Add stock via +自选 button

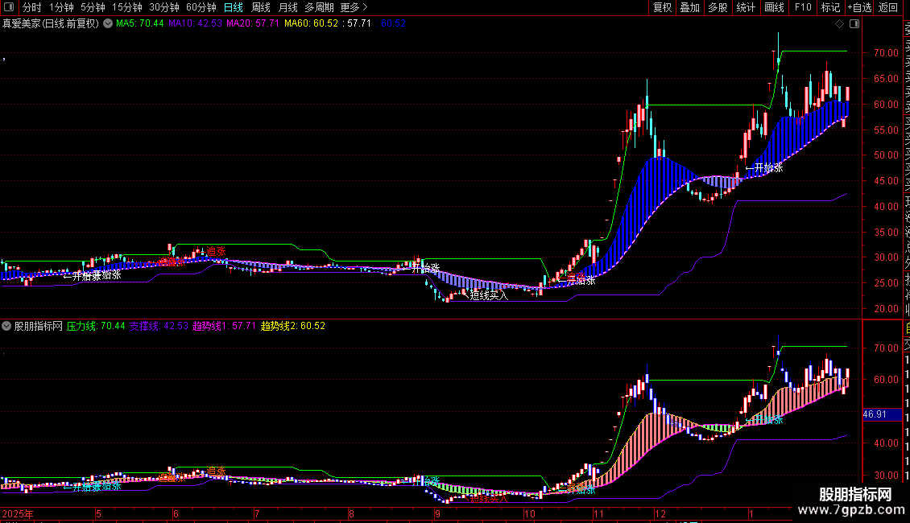pyautogui.click(x=859, y=7)
